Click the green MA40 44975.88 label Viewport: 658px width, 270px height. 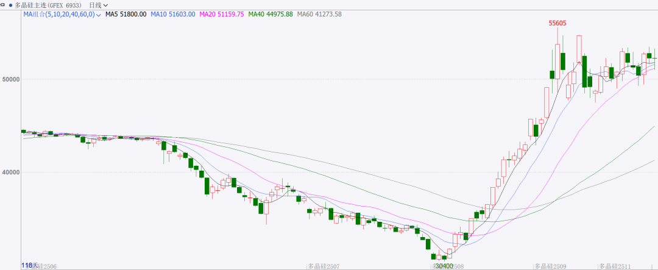271,14
